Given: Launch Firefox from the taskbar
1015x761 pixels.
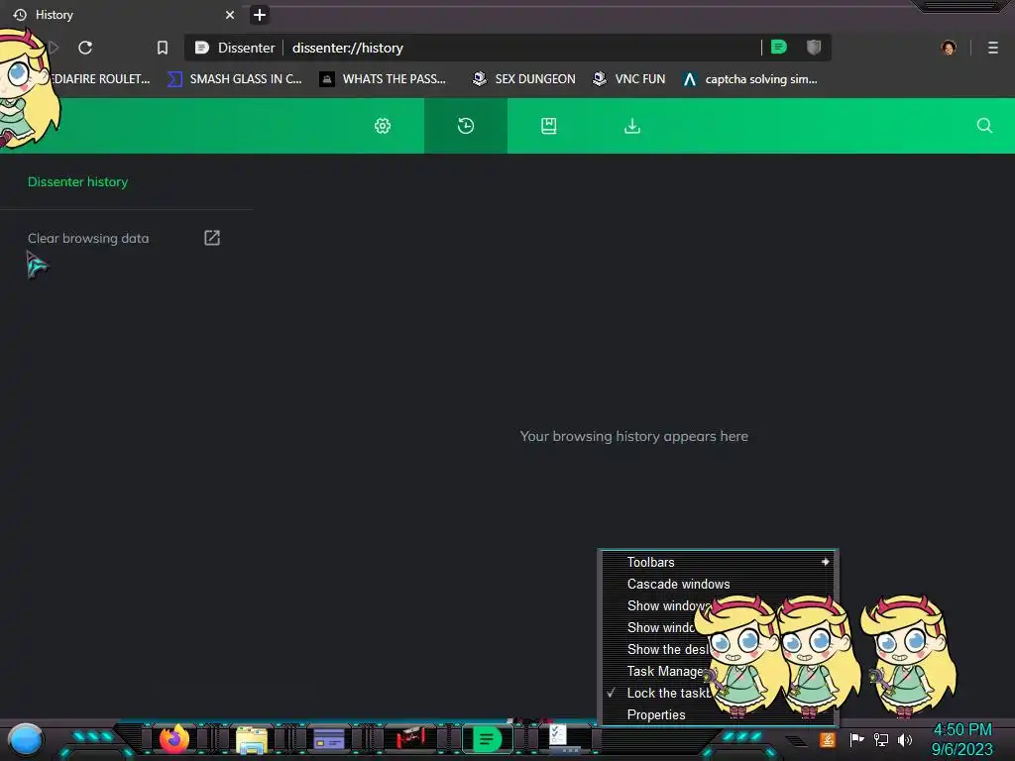Looking at the screenshot, I should (x=174, y=739).
